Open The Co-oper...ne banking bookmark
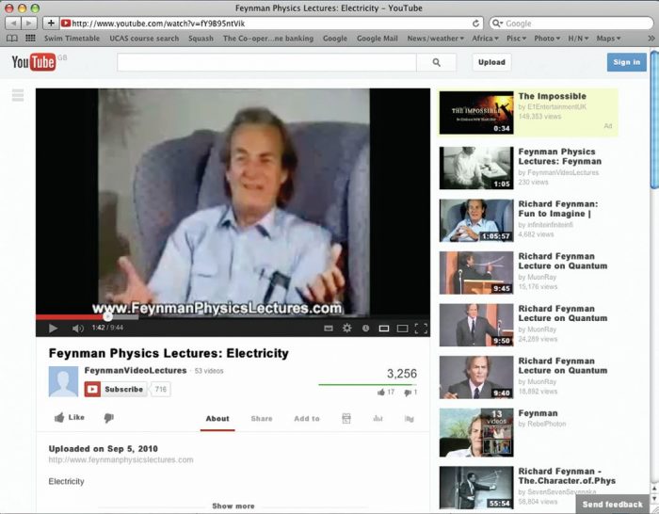The width and height of the screenshot is (659, 514). tap(268, 39)
